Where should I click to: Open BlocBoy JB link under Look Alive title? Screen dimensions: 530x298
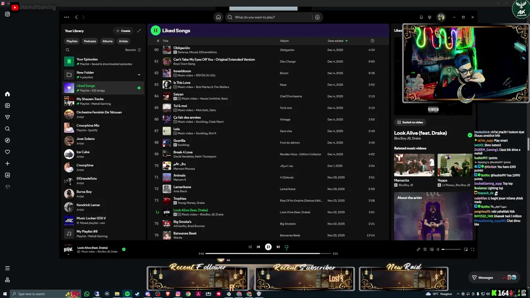[401, 138]
